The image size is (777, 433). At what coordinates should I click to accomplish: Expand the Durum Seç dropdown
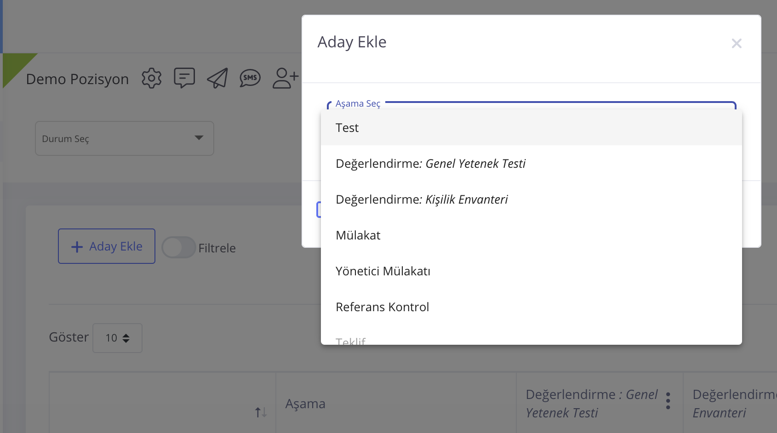125,138
